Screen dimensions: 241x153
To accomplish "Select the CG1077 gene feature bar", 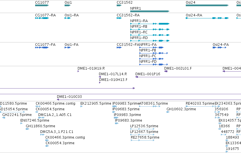I will (x=42, y=5).
